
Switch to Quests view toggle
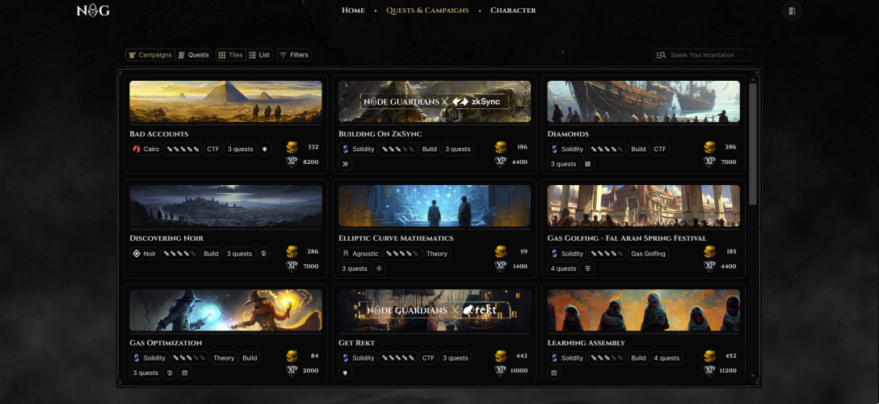point(193,55)
